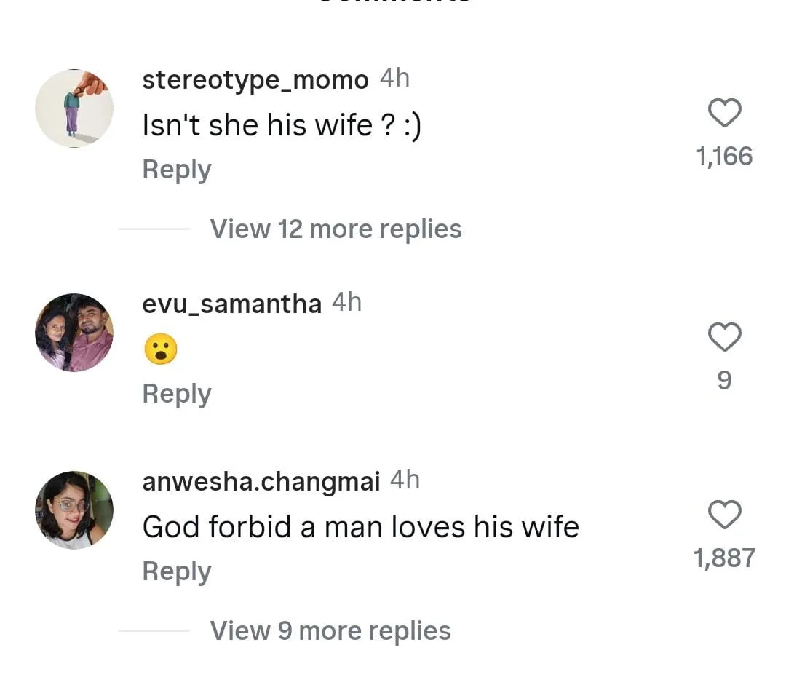View the 1,166 likes count
Image resolution: width=786 pixels, height=677 pixels.
(724, 157)
